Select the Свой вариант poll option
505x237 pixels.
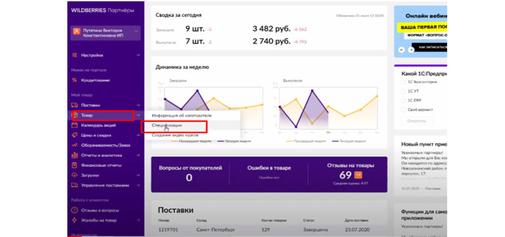click(x=403, y=109)
